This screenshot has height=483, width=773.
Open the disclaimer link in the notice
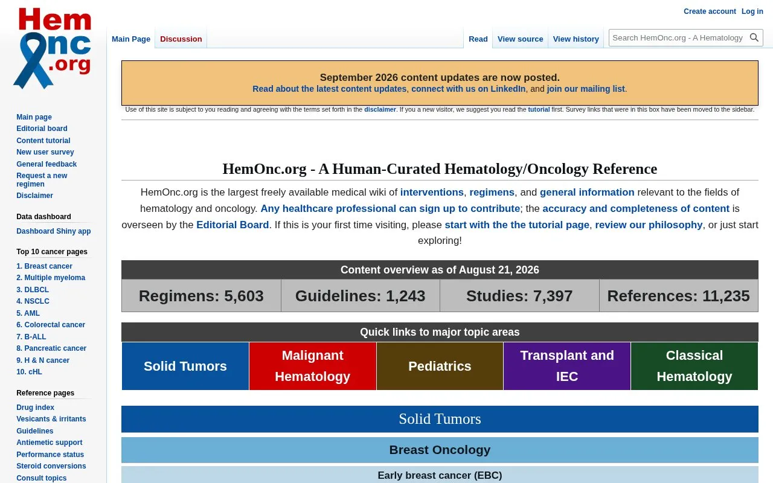(380, 110)
